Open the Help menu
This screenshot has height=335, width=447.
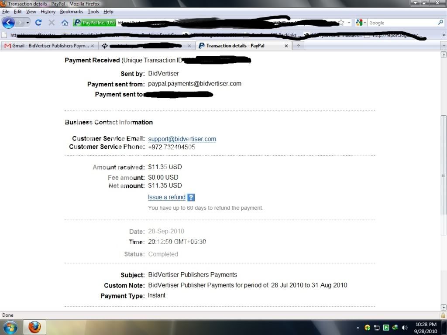click(108, 12)
